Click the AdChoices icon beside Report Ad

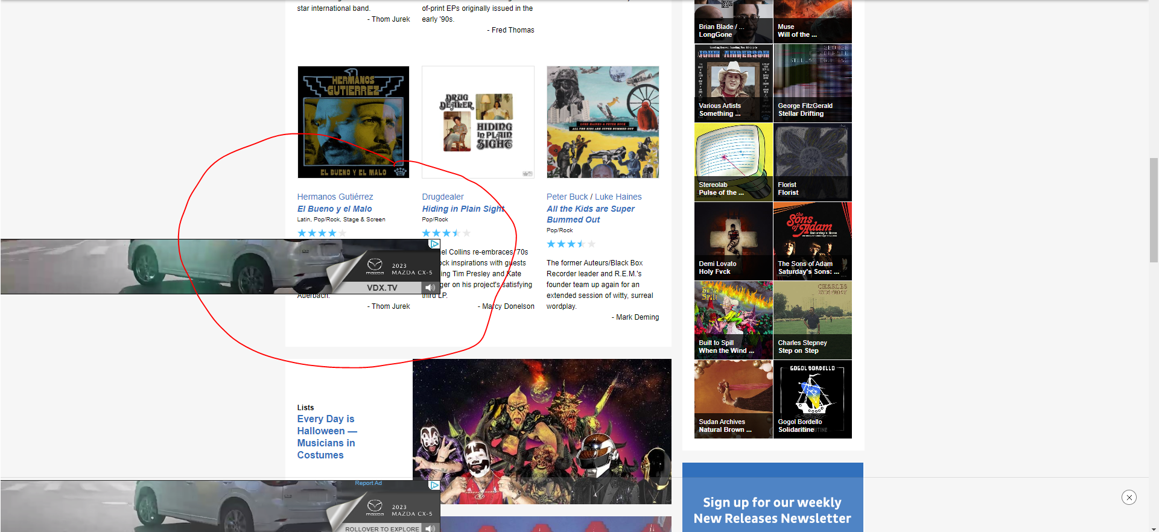coord(434,485)
